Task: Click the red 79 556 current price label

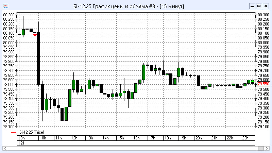Action: pos(263,84)
